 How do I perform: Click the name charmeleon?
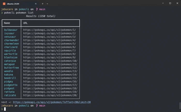pyautogui.click(x=11, y=44)
